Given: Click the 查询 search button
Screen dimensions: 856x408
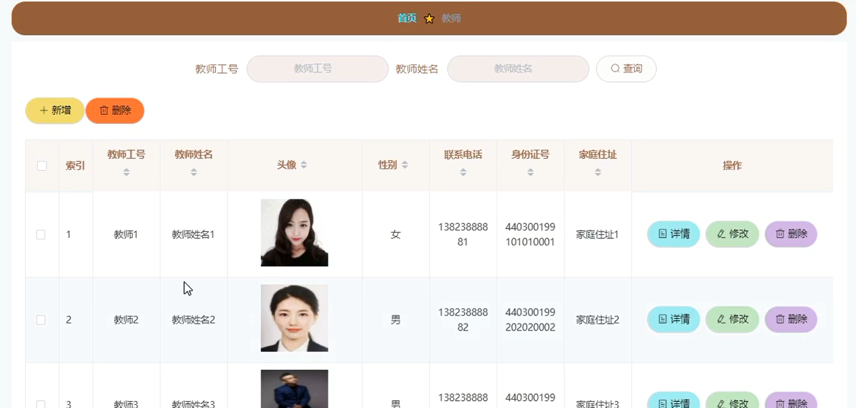Looking at the screenshot, I should pyautogui.click(x=626, y=69).
